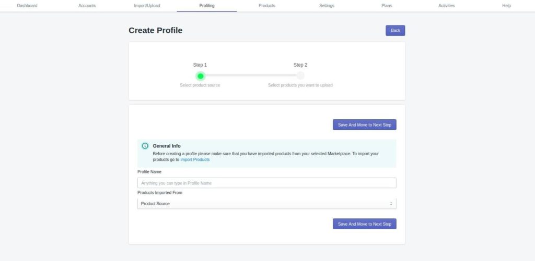Navigate to the Settings tab
Viewport: 535px width, 261px height.
[327, 6]
